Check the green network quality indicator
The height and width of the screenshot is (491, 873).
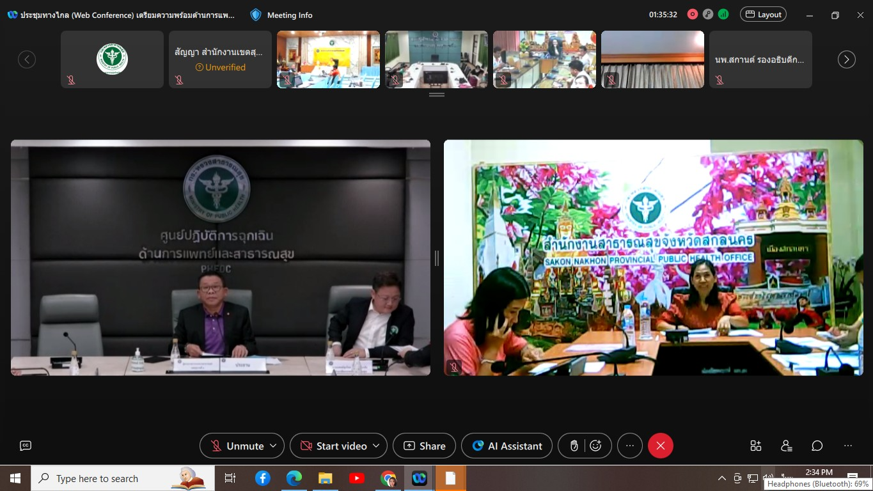click(x=723, y=14)
